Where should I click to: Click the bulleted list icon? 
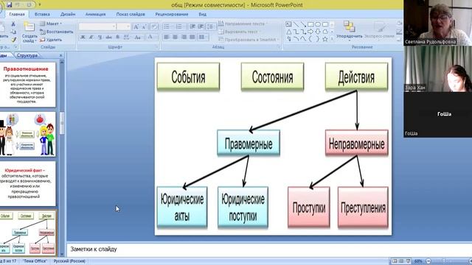167,26
